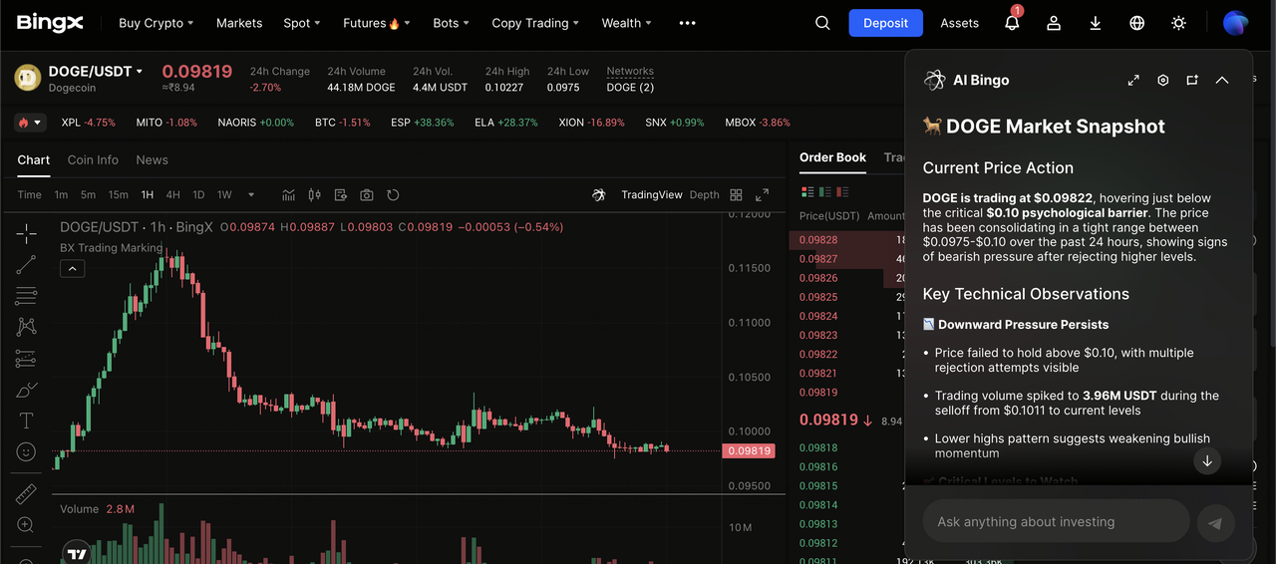This screenshot has height=564, width=1276.
Task: Open the notifications bell
Action: [1012, 23]
